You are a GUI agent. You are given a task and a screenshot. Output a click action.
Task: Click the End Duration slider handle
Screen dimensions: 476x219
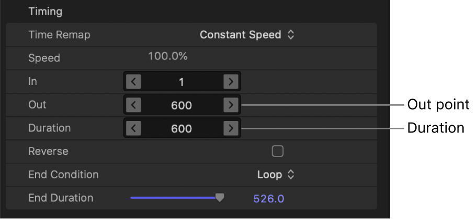pyautogui.click(x=220, y=198)
